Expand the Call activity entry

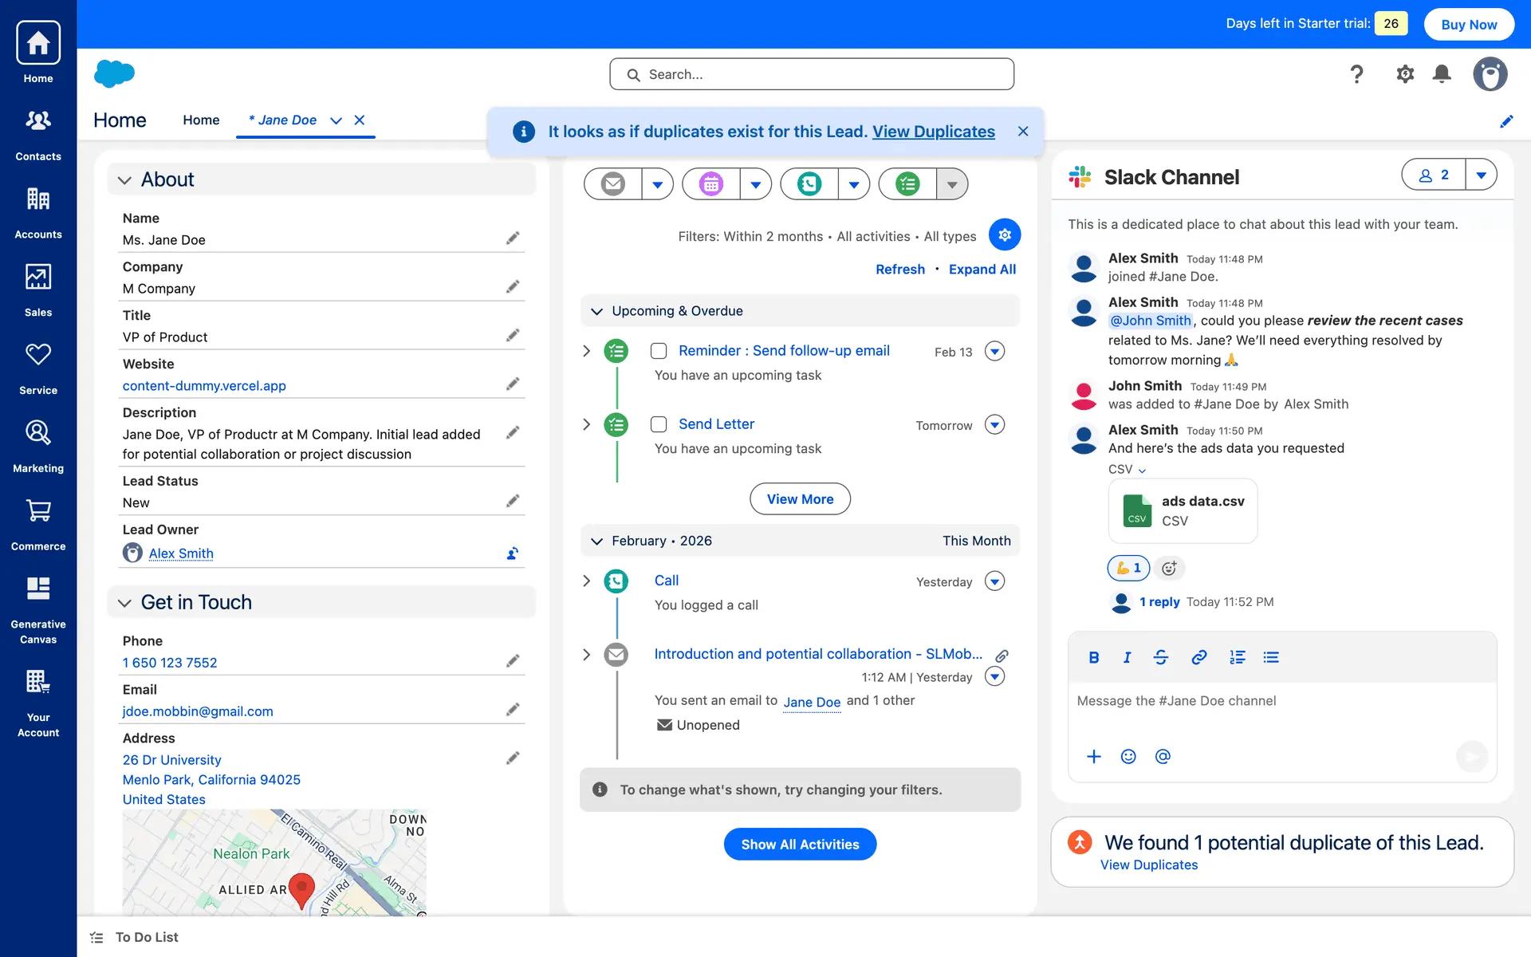[x=587, y=581]
